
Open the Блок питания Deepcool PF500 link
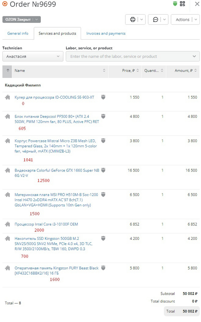pyautogui.click(x=52, y=117)
